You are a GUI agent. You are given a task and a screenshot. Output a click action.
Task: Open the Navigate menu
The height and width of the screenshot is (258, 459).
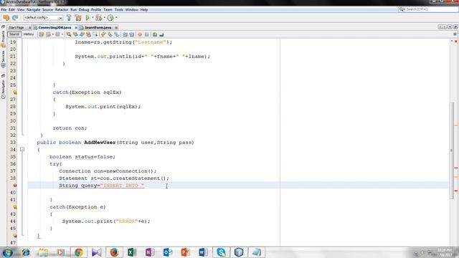pos(34,9)
